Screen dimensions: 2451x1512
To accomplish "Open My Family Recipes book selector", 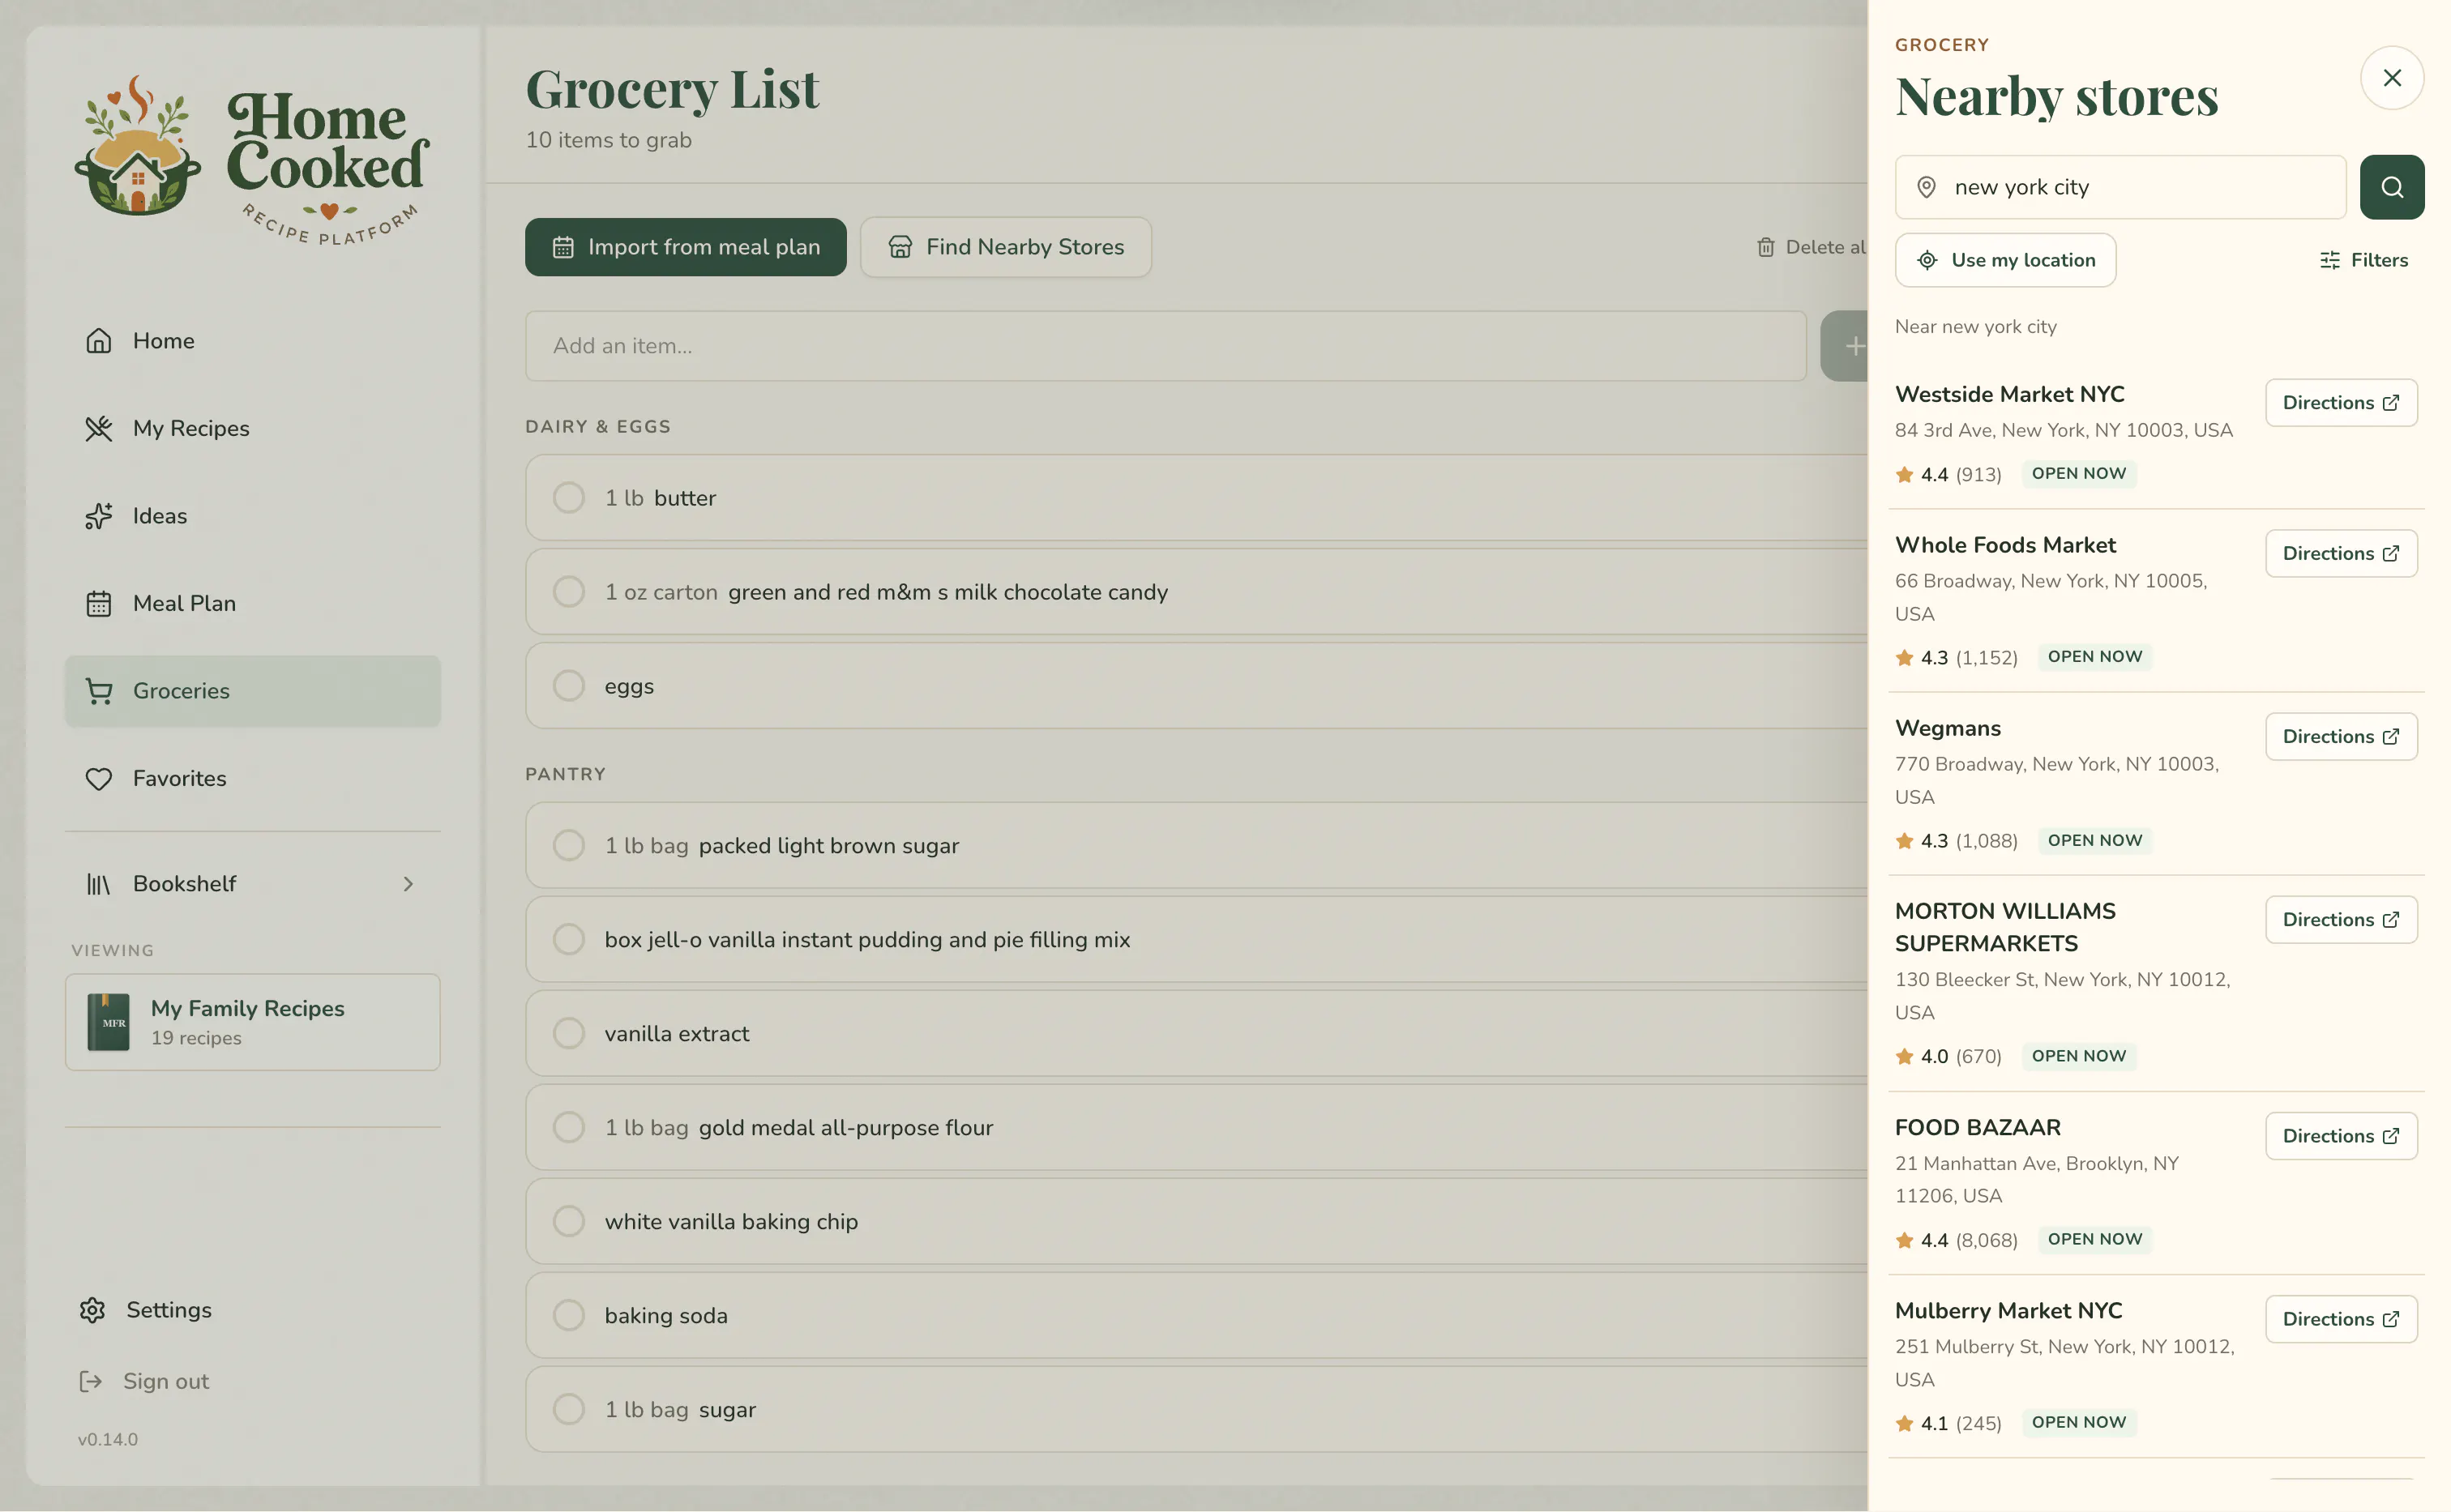I will tap(252, 1022).
